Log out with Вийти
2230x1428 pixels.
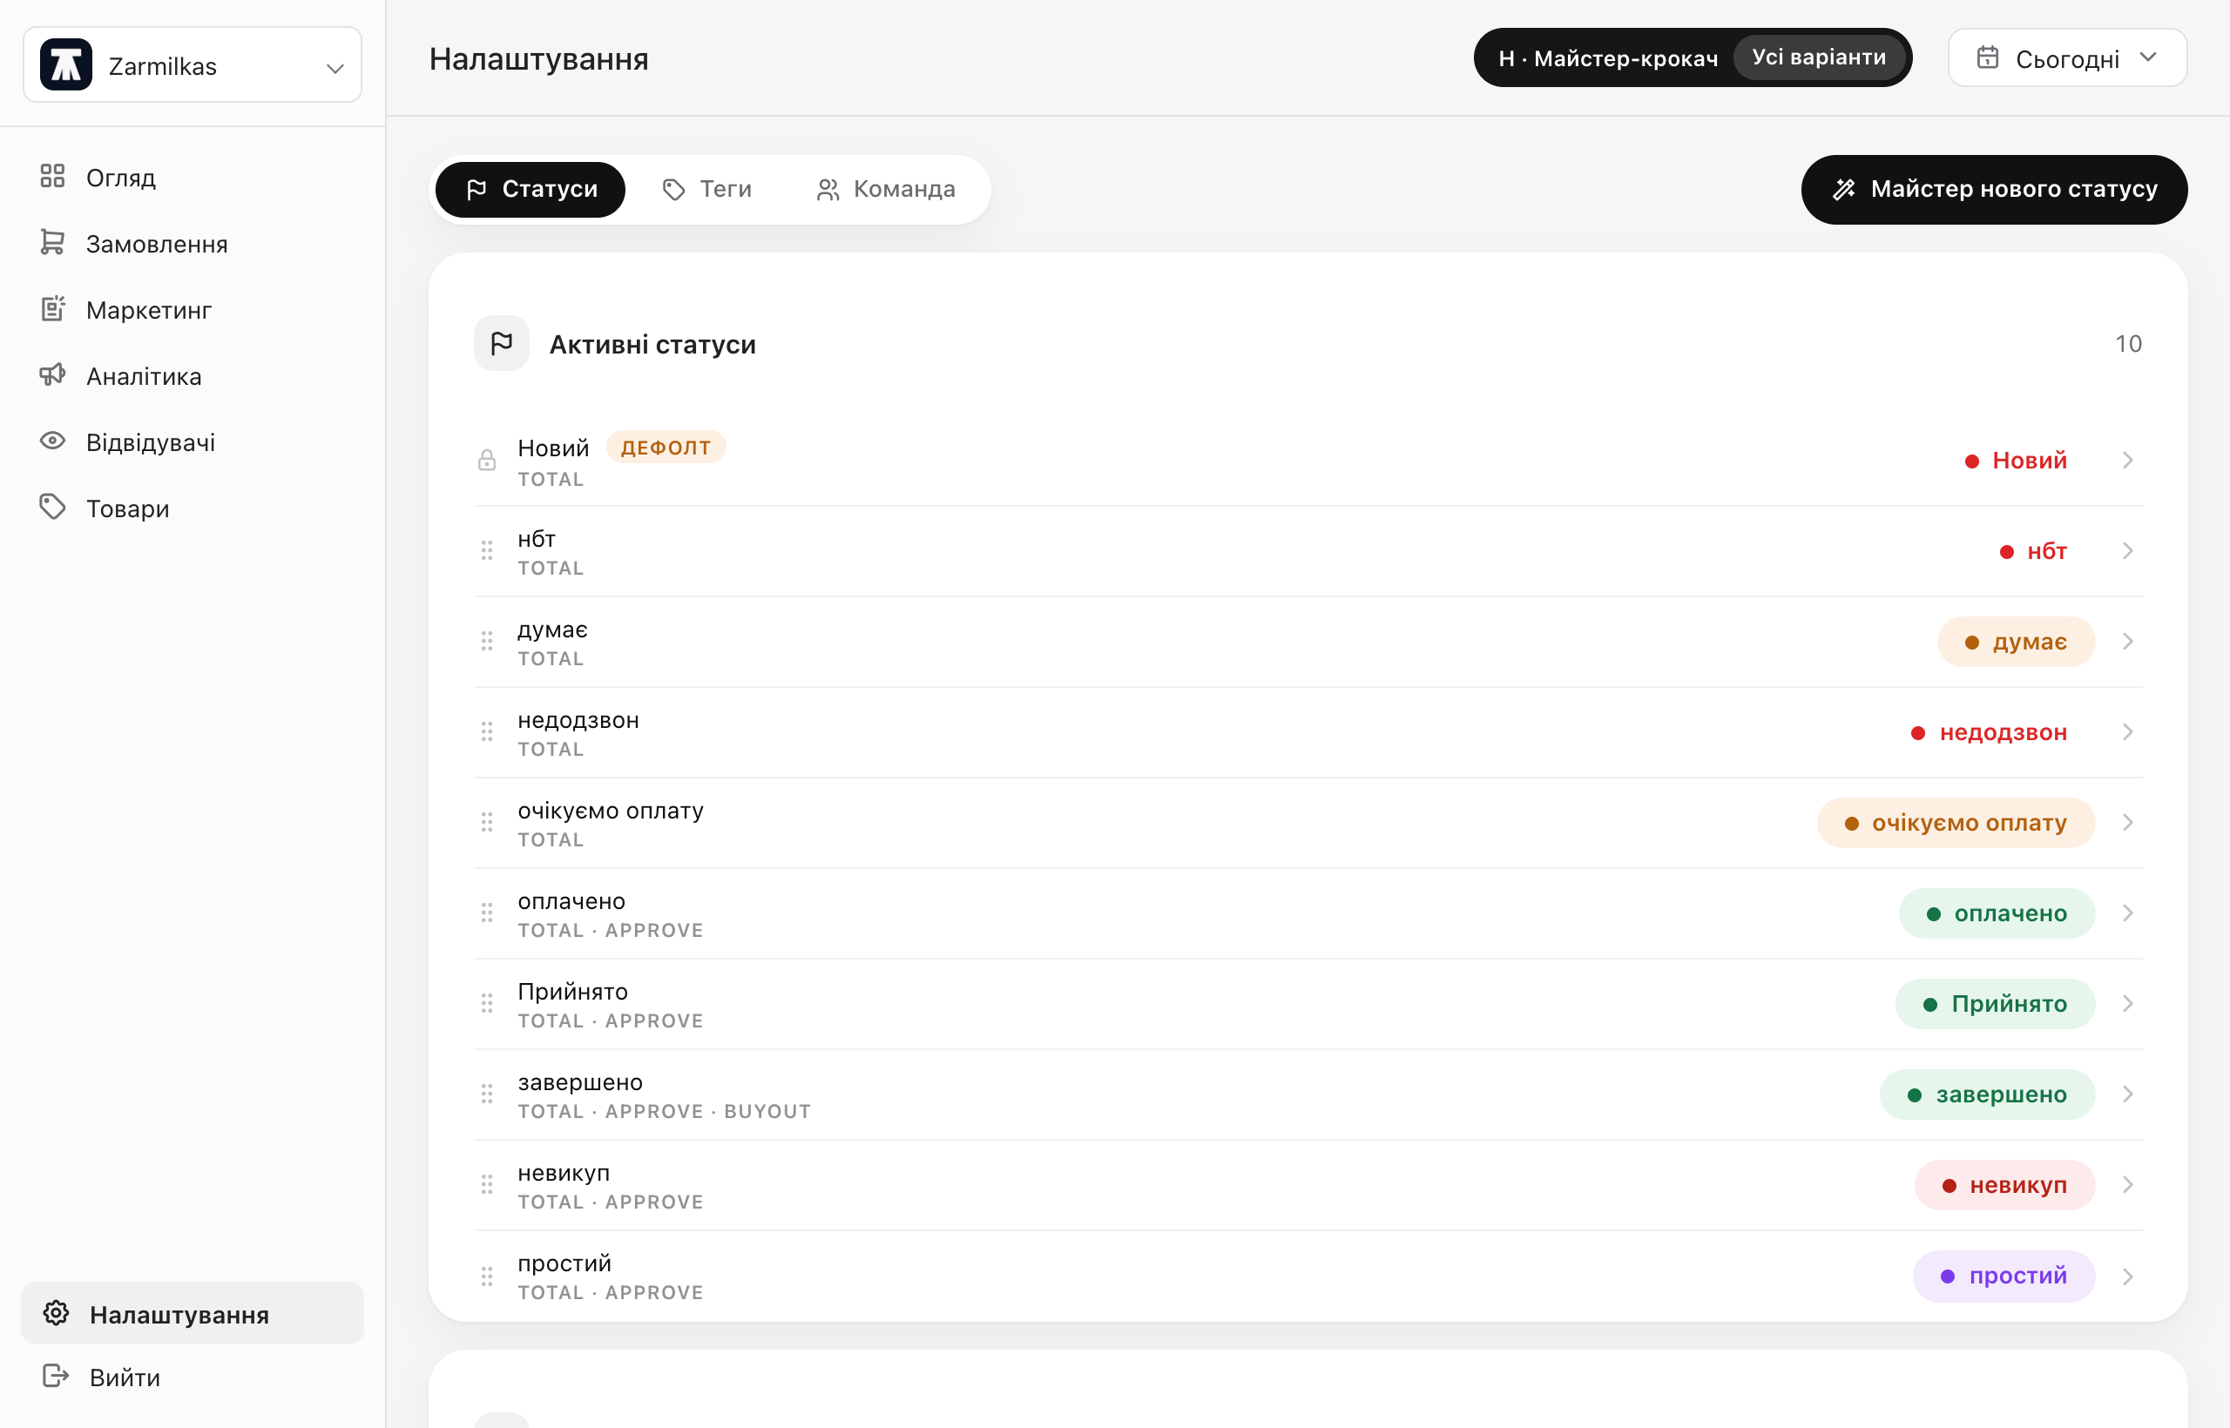(192, 1377)
